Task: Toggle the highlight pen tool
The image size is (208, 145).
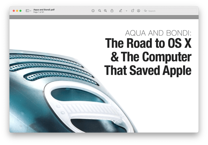Action: tap(120, 11)
